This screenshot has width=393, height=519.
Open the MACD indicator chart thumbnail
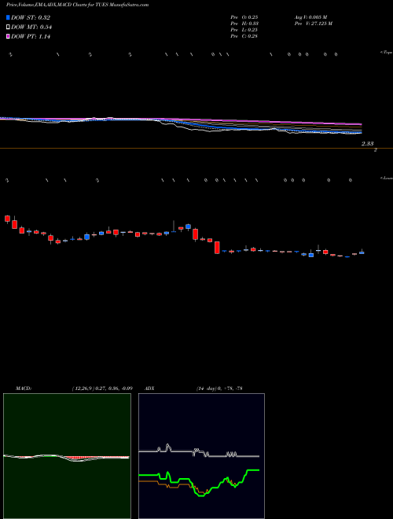(67, 456)
